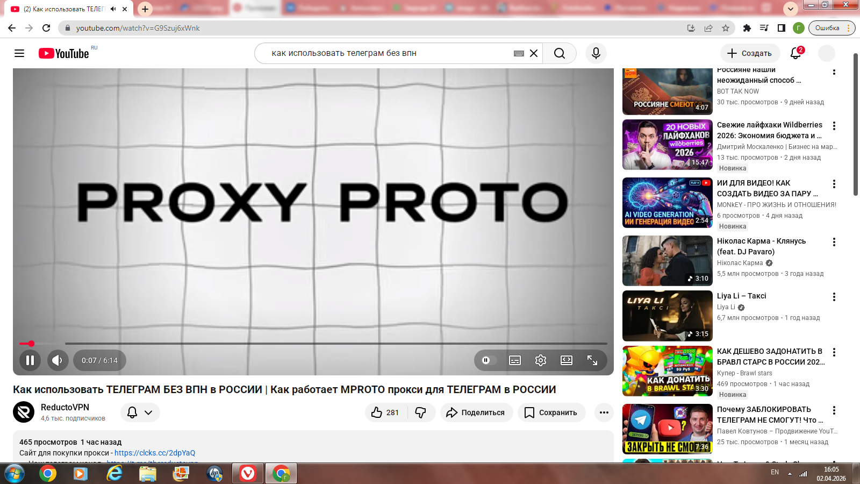Open Chrome three-dot menu
This screenshot has height=484, width=860.
[x=849, y=28]
